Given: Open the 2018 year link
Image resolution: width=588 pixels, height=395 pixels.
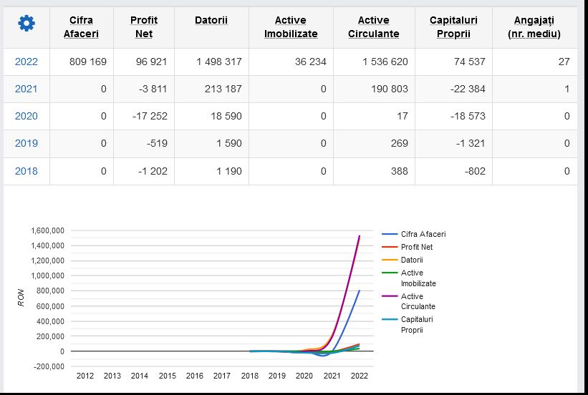Looking at the screenshot, I should [x=26, y=171].
